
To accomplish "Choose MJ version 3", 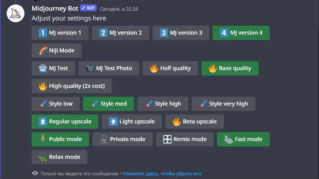I will [181, 33].
